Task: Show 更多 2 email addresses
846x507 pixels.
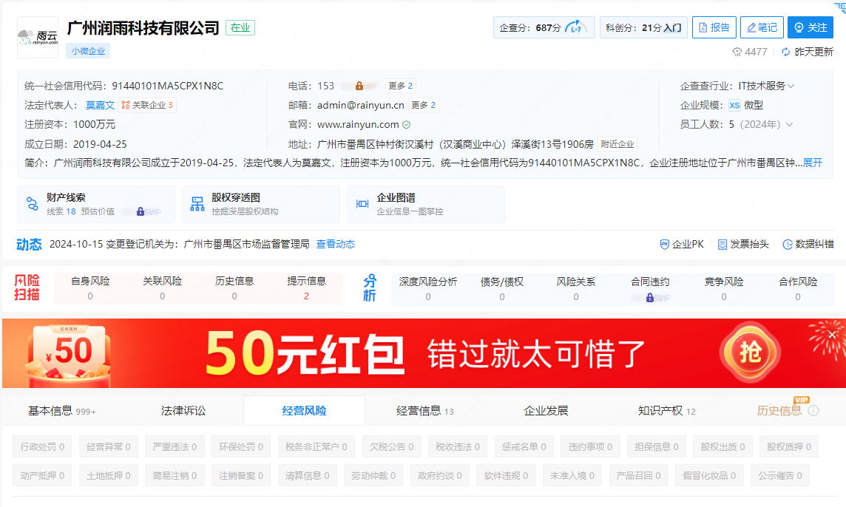Action: click(x=423, y=105)
